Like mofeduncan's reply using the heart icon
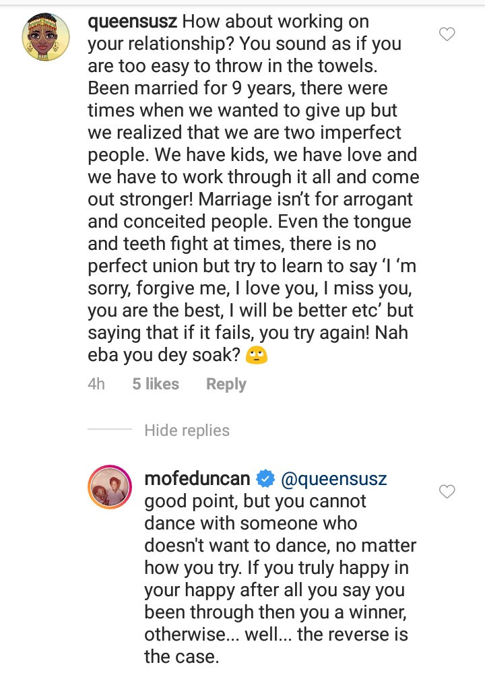Viewport: 485px width, 675px height. tap(447, 492)
